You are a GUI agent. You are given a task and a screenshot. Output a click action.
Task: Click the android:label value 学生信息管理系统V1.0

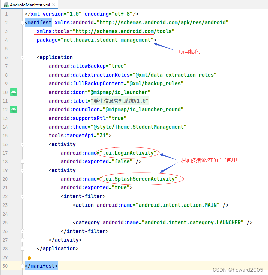(120, 101)
